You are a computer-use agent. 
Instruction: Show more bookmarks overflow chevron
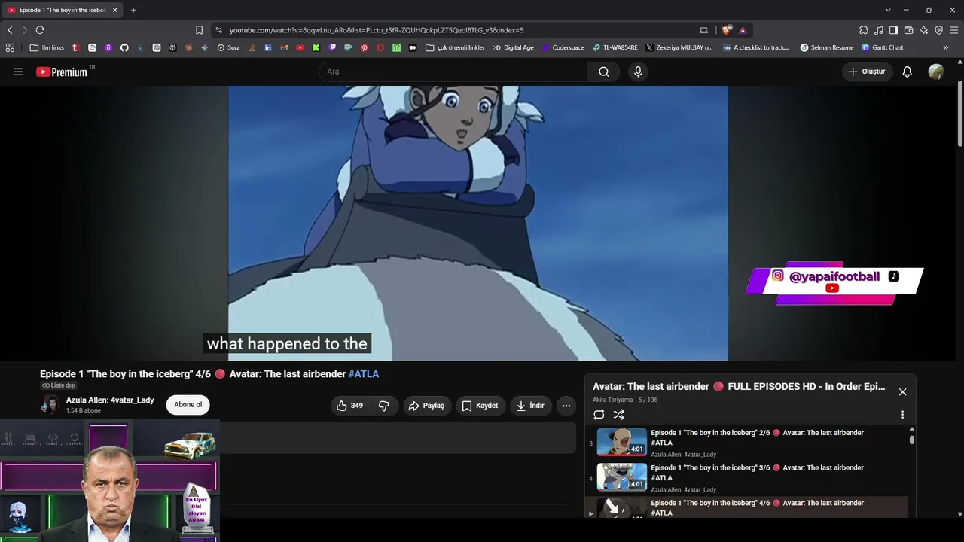946,47
